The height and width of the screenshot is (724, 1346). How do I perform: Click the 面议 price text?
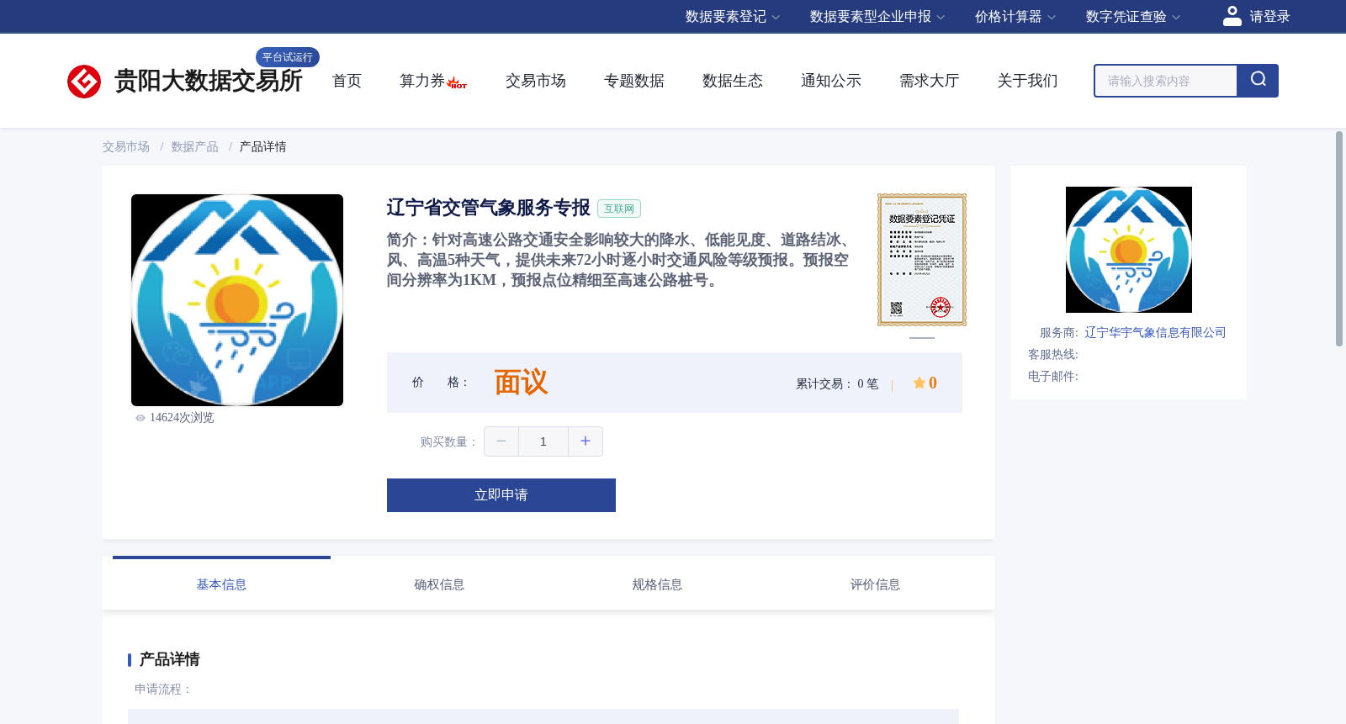[x=521, y=383]
